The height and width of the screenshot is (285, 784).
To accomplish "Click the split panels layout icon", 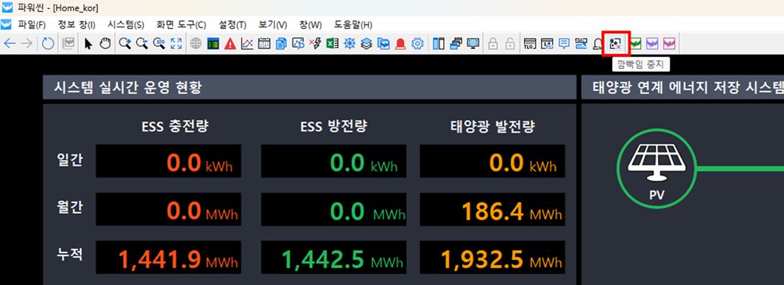I will click(x=439, y=44).
